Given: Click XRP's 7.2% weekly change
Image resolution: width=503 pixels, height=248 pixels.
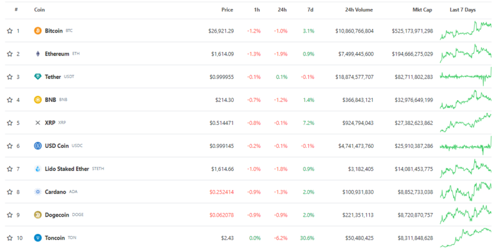Looking at the screenshot, I should point(308,123).
